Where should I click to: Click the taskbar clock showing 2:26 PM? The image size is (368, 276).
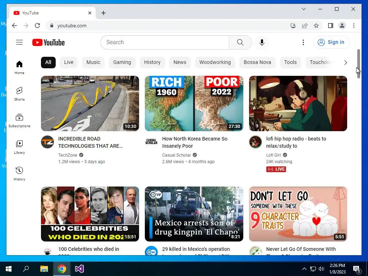point(337,269)
